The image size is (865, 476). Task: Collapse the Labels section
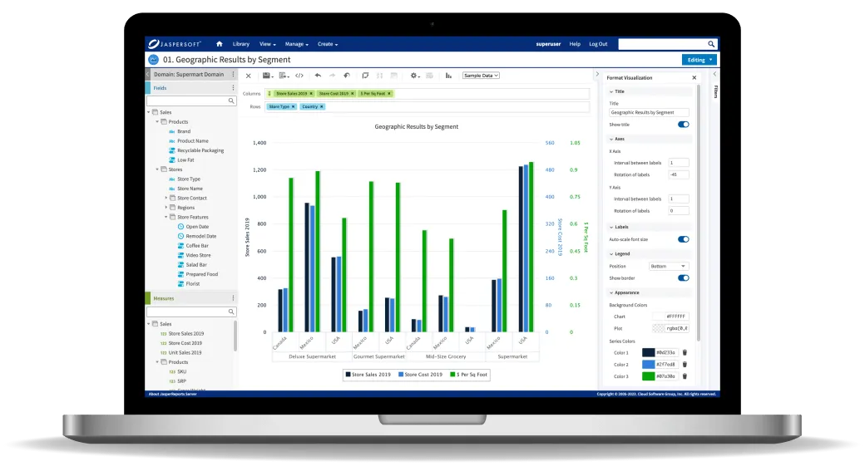611,227
